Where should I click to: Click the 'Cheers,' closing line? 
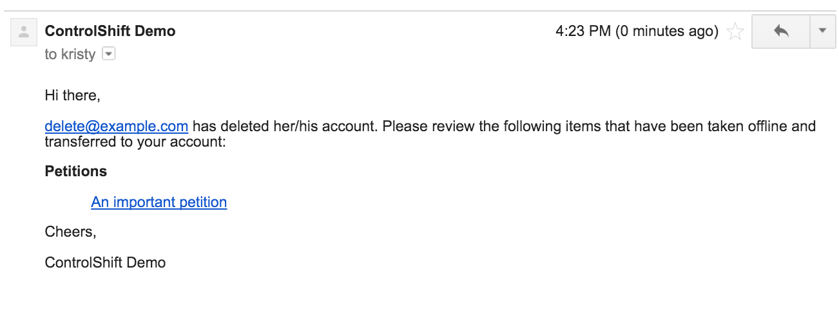70,232
